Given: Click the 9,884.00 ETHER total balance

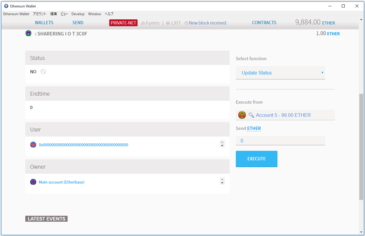Looking at the screenshot, I should click(315, 22).
